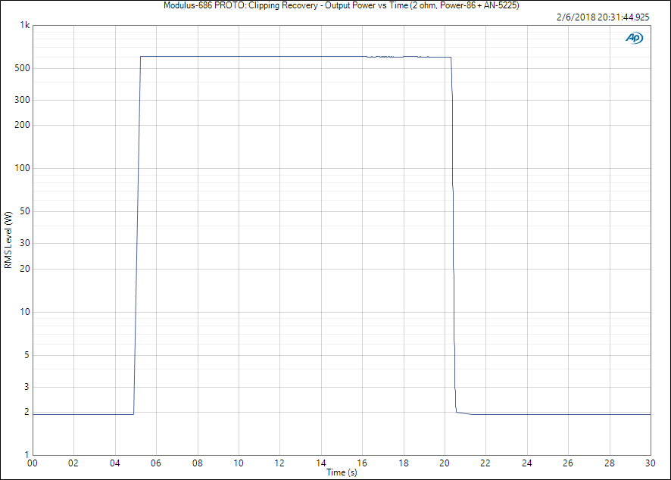Screen dimensions: 671x480
Task: Click the 08 time axis label
Action: tap(197, 463)
